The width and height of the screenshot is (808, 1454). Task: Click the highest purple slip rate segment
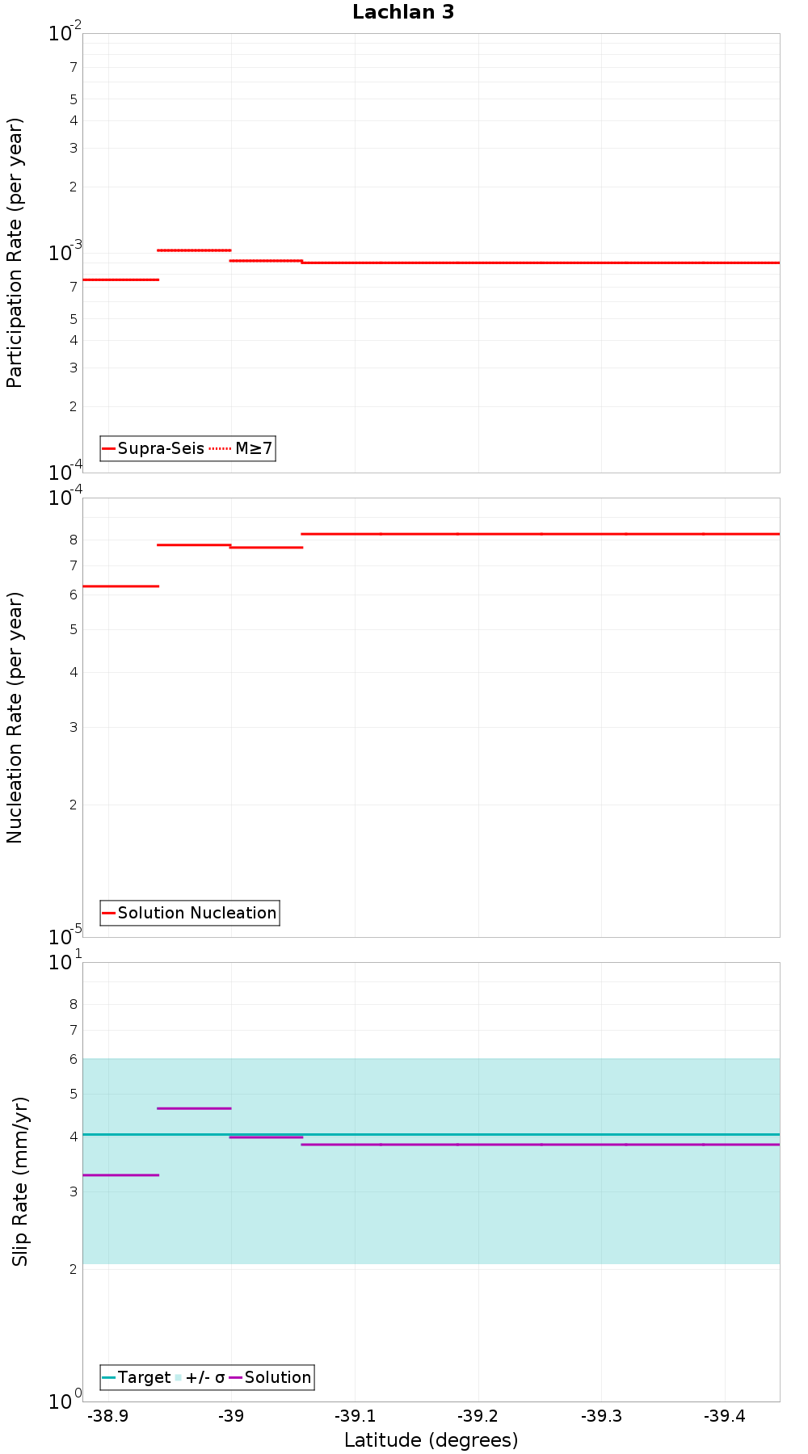click(194, 1108)
